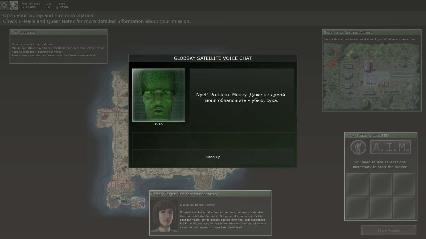
Task: Click 'Check E-Mails and Quest Notes' hint line
Action: 97,21
